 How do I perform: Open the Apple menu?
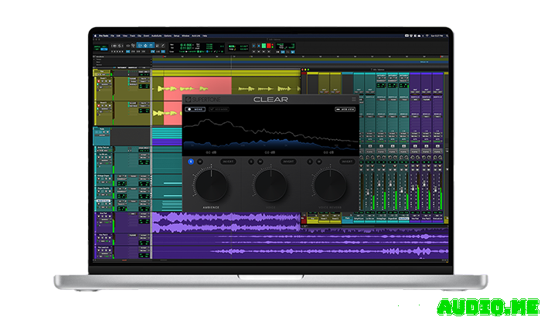[95, 36]
